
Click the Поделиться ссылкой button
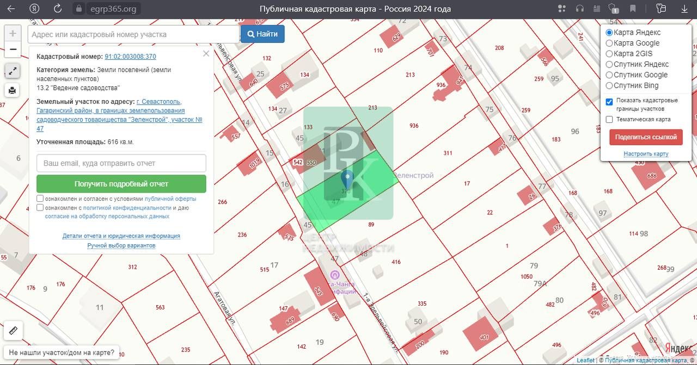[x=646, y=137]
